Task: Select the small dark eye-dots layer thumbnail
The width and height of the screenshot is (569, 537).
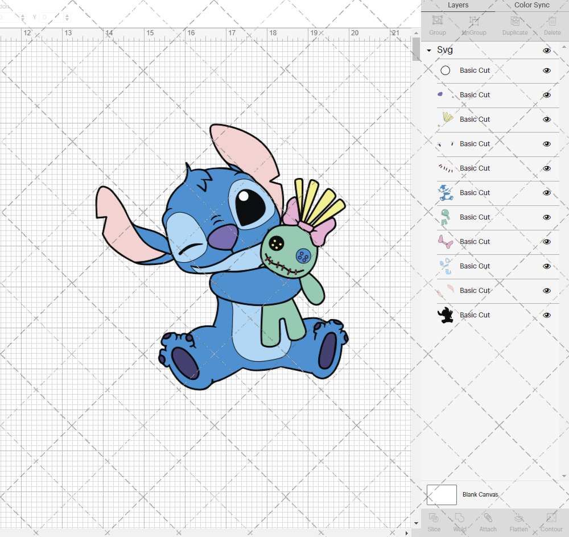Action: click(446, 144)
